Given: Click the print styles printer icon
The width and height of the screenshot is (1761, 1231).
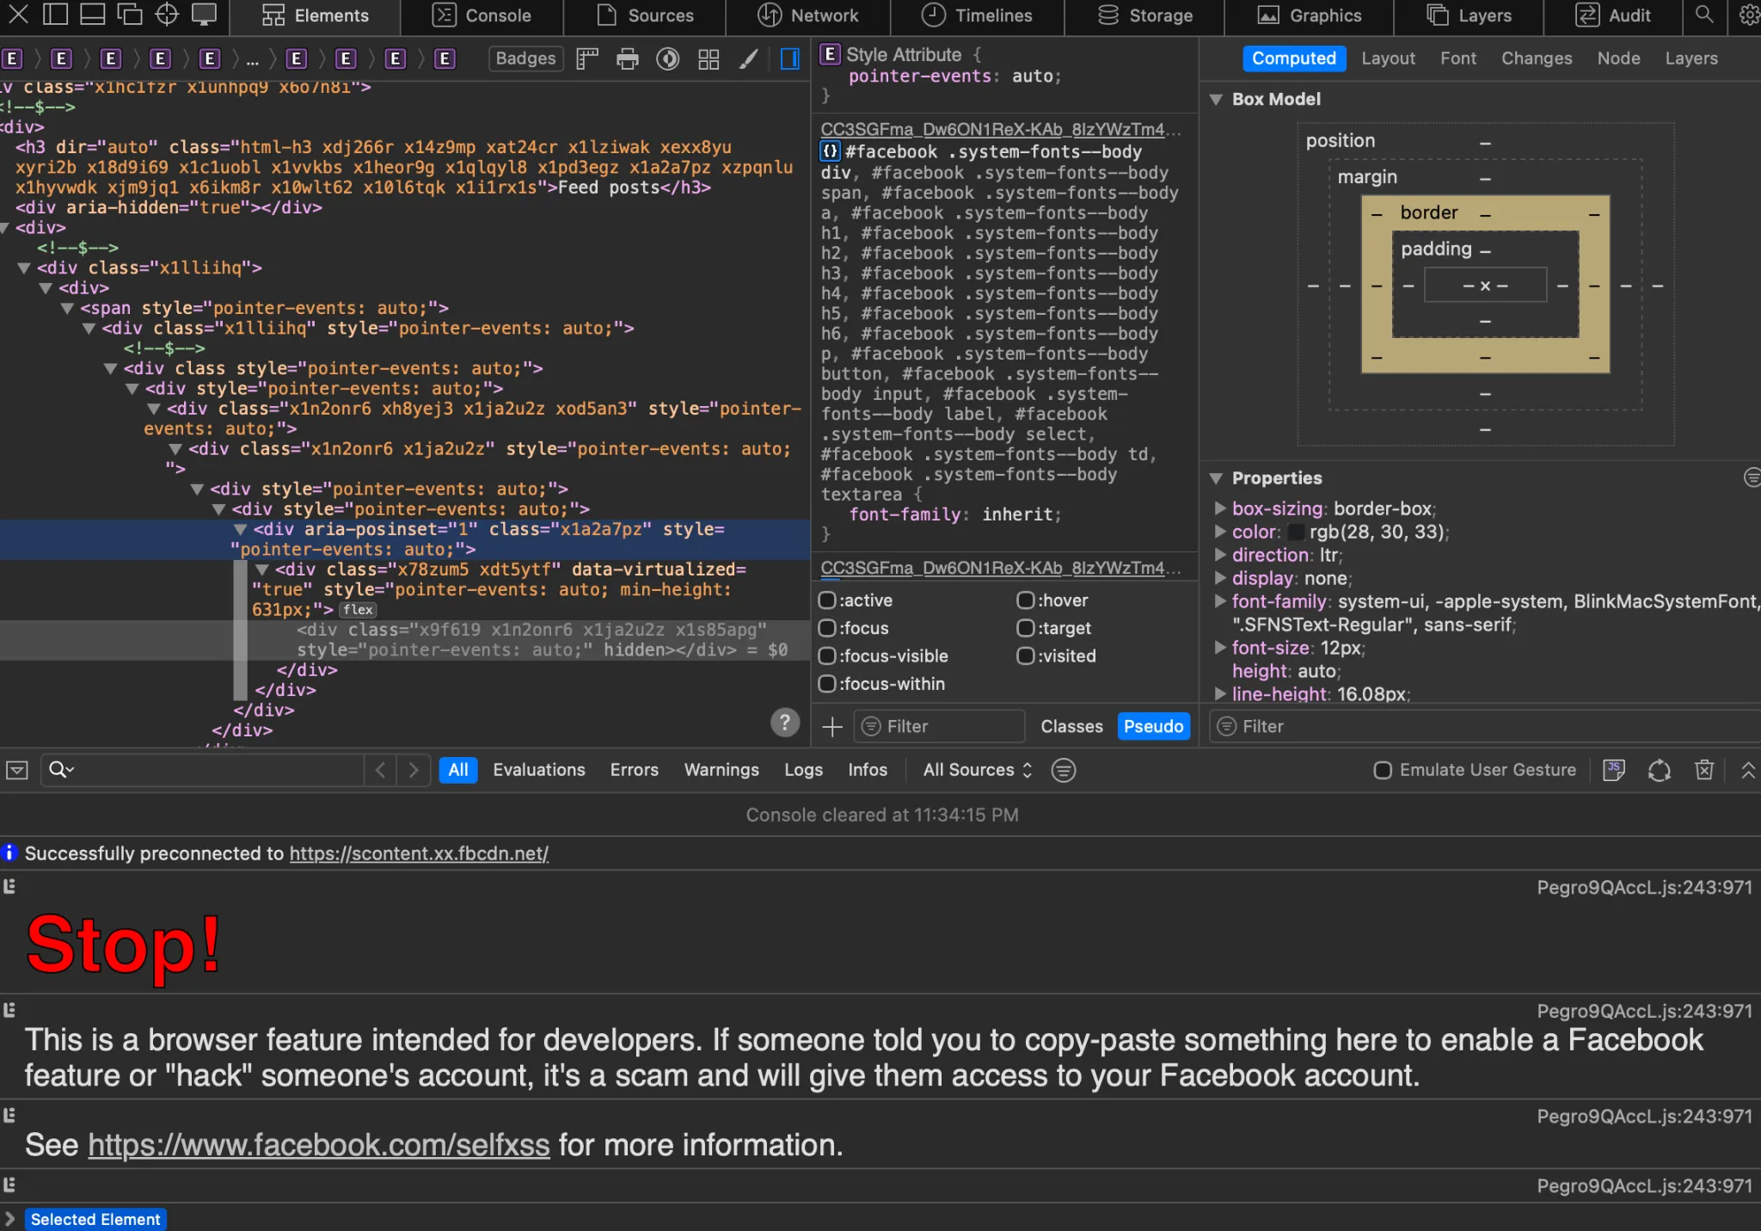Looking at the screenshot, I should 628,58.
